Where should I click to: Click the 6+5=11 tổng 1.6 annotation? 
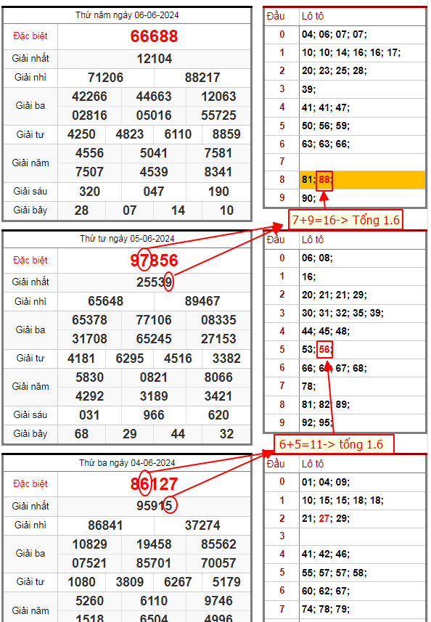click(334, 444)
